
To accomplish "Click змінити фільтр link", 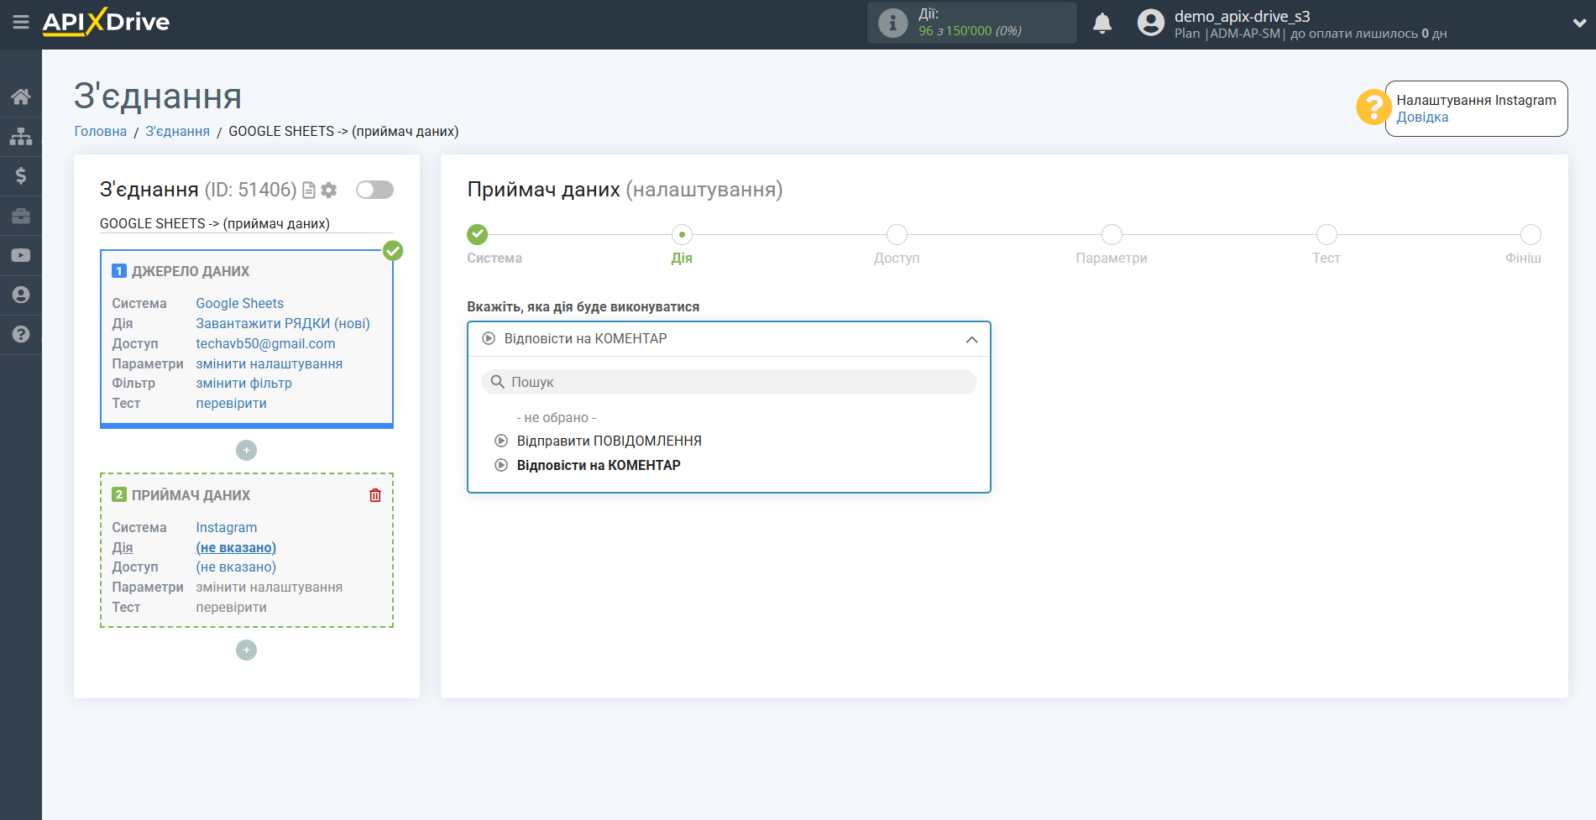I will click(x=244, y=383).
